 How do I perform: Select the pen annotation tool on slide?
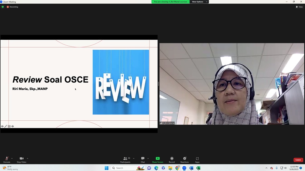click(x=6, y=126)
